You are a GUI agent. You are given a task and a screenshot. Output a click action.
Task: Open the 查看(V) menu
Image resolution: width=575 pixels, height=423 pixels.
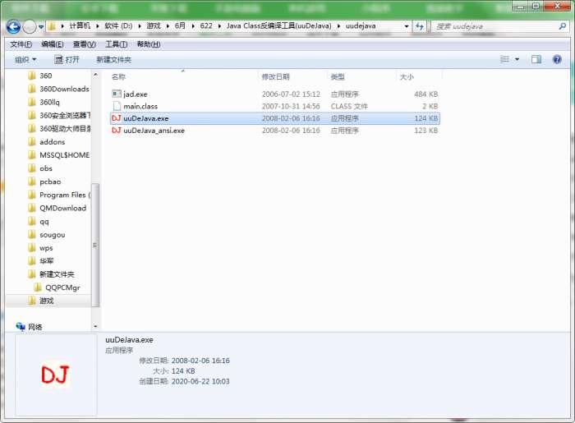pyautogui.click(x=85, y=44)
